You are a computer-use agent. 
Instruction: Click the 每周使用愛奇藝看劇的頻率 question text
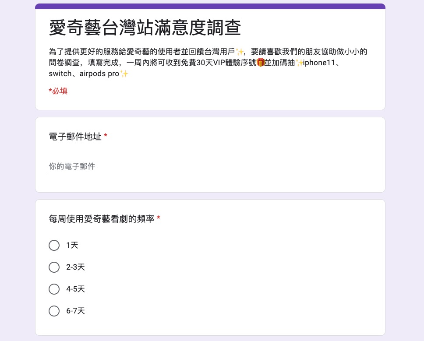(102, 219)
